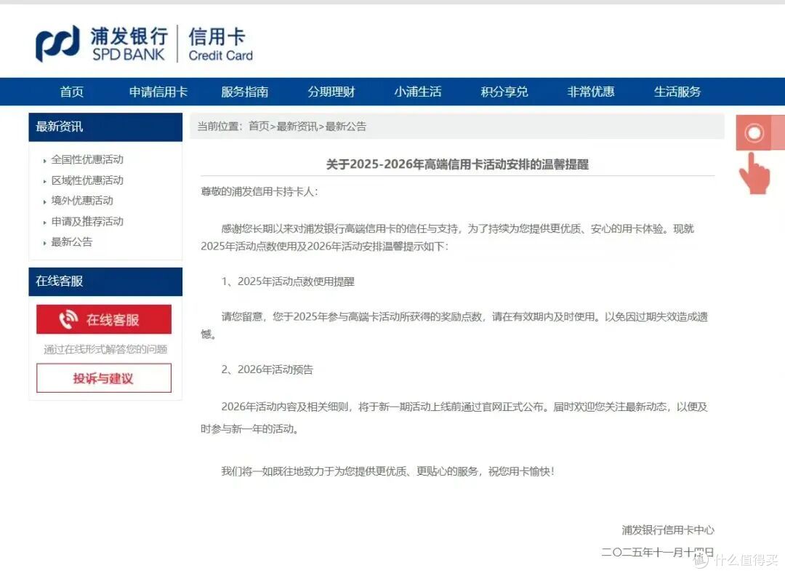Viewport: 785px width, 576px height.
Task: Click the greeting 尊敬的浦发信用卡持卡人
Action: (259, 191)
